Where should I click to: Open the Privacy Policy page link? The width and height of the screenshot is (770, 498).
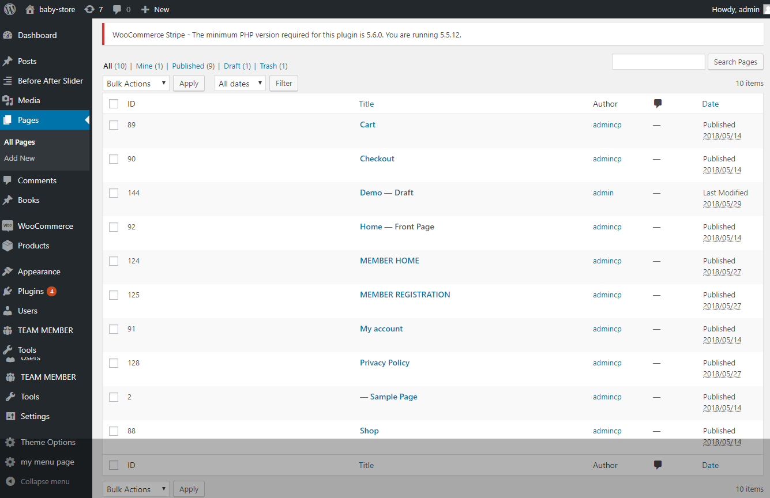tap(385, 363)
